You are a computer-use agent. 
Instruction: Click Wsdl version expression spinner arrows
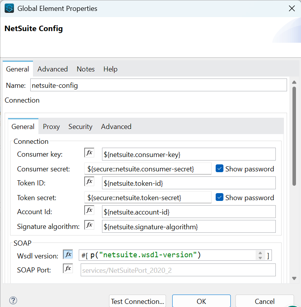259,255
